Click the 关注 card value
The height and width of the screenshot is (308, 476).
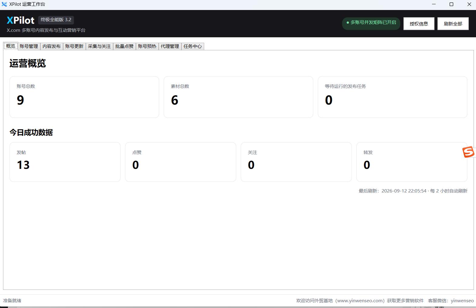[x=251, y=165]
